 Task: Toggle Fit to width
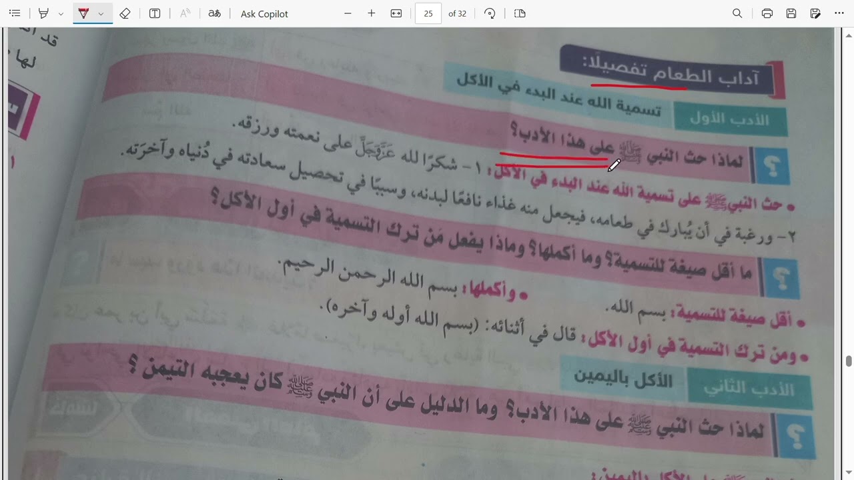pyautogui.click(x=396, y=13)
